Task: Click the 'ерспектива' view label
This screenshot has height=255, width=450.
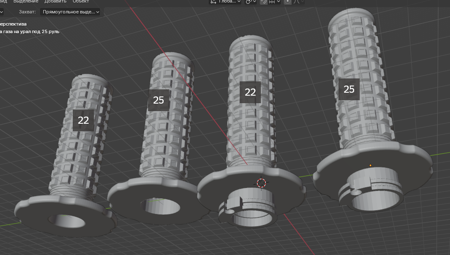Action: 13,24
